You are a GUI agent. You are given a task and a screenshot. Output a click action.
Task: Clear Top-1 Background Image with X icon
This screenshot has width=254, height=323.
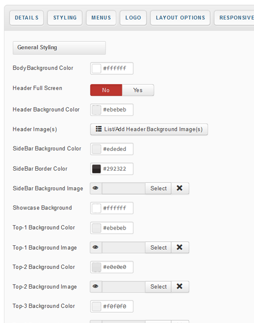[180, 247]
